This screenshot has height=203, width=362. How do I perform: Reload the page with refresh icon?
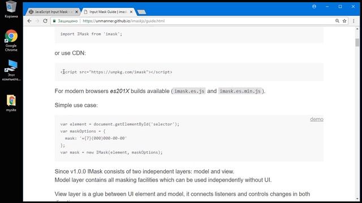tap(45, 21)
